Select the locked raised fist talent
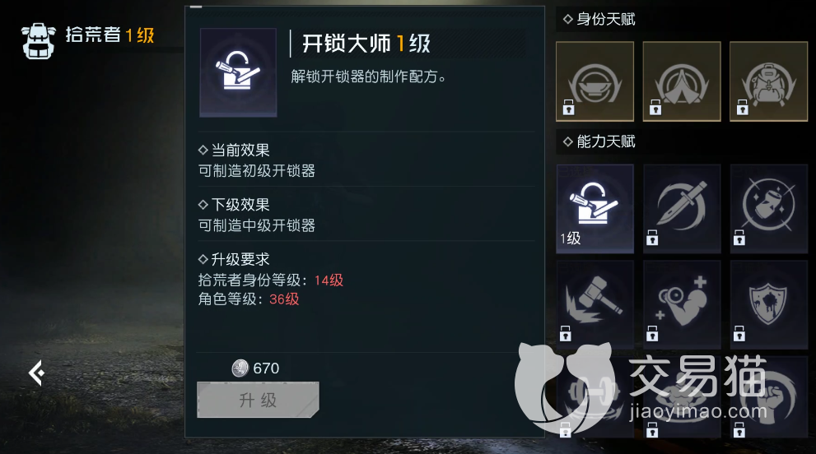 pyautogui.click(x=768, y=397)
